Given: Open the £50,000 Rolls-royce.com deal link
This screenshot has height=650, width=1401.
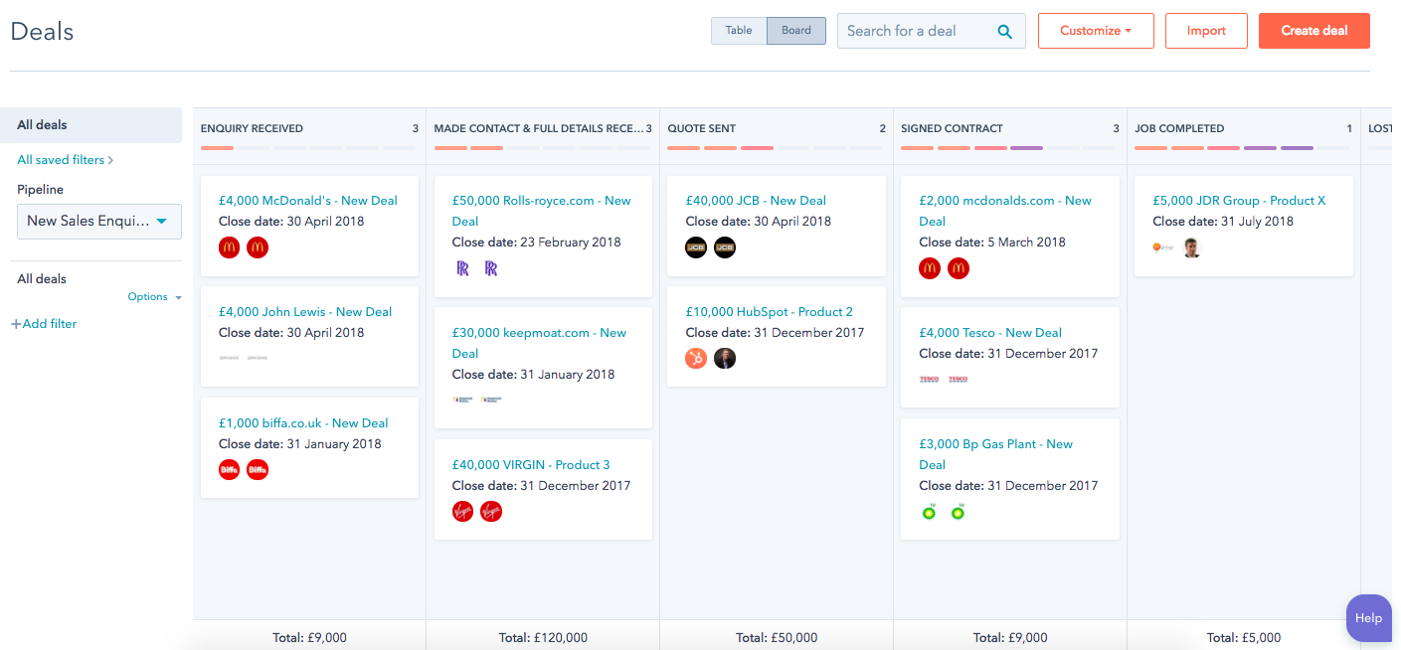Looking at the screenshot, I should (542, 211).
